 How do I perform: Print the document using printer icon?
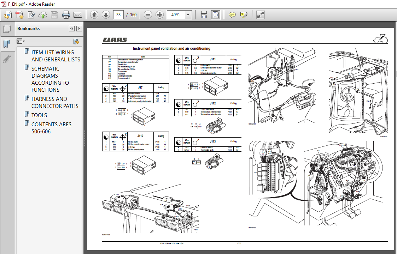[x=66, y=15]
